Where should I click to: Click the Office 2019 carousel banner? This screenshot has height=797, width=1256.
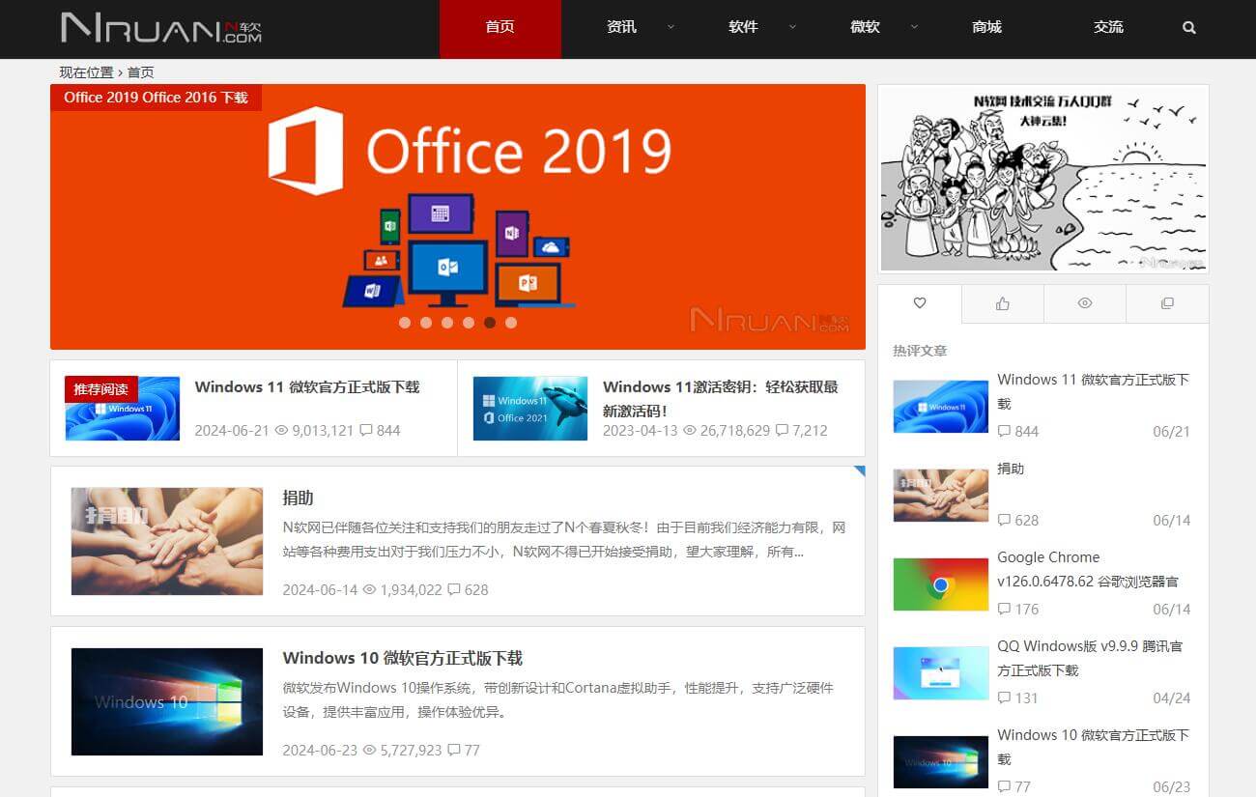coord(458,217)
